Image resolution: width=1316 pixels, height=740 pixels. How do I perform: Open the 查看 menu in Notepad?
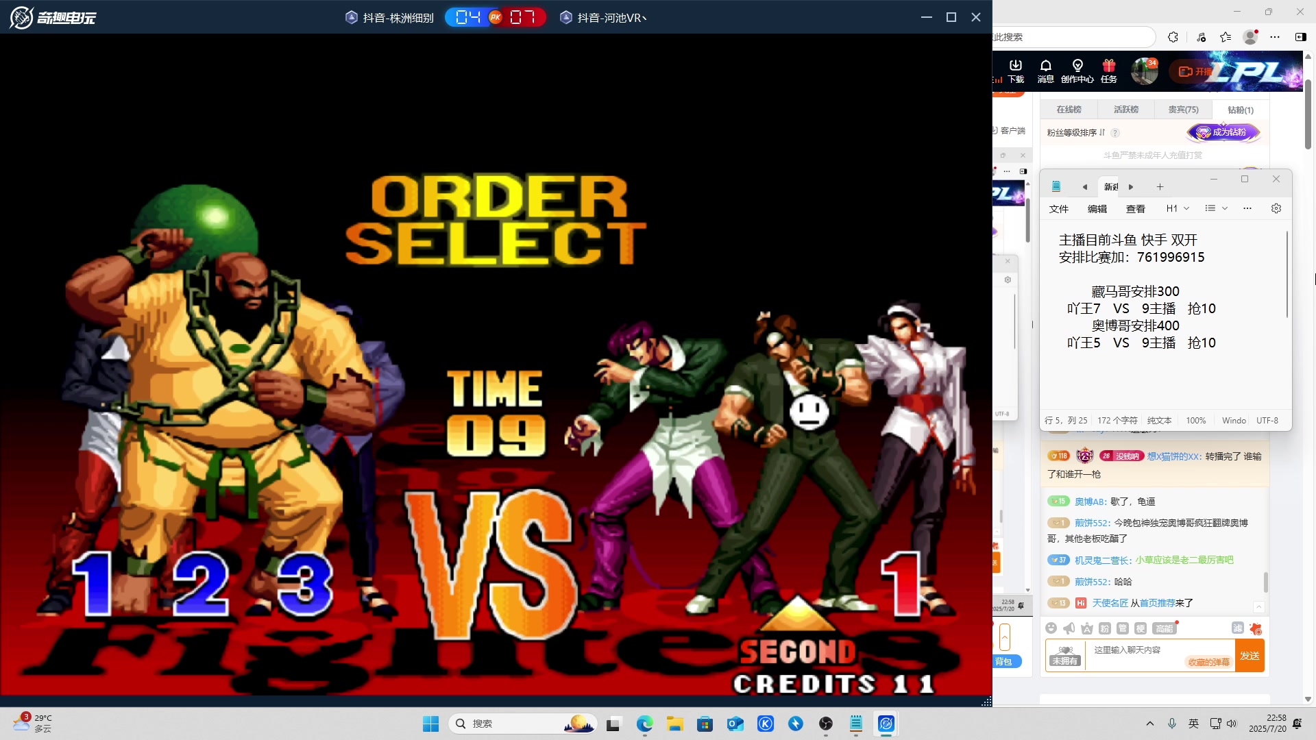tap(1136, 209)
